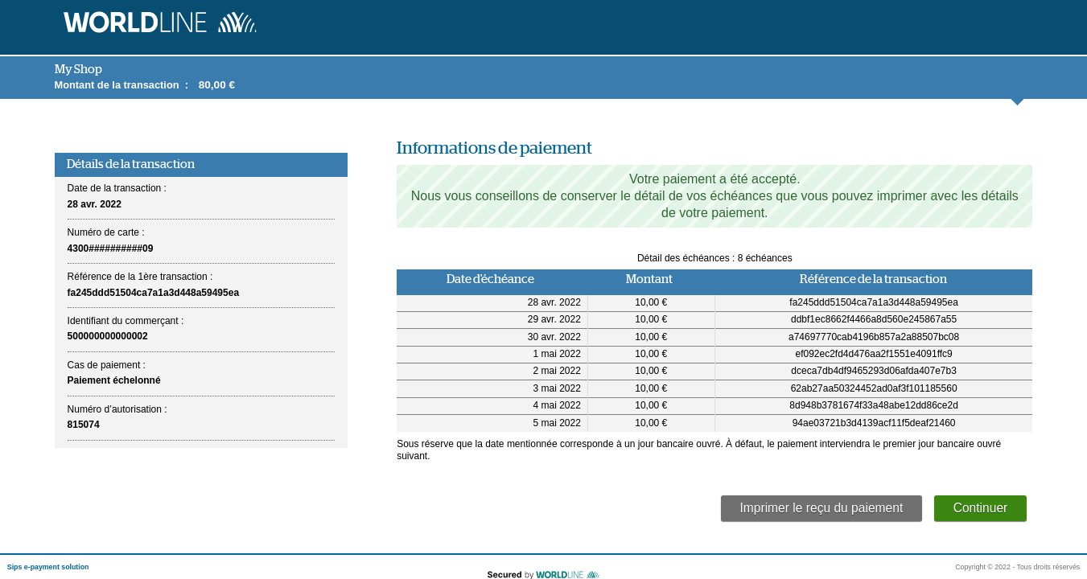The width and height of the screenshot is (1087, 579).
Task: Click the Votre paiement a été accepté message
Action: click(714, 179)
